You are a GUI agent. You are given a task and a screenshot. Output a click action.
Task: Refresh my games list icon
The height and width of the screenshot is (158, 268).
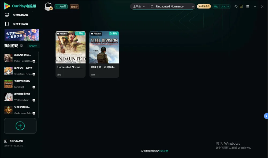(21, 46)
